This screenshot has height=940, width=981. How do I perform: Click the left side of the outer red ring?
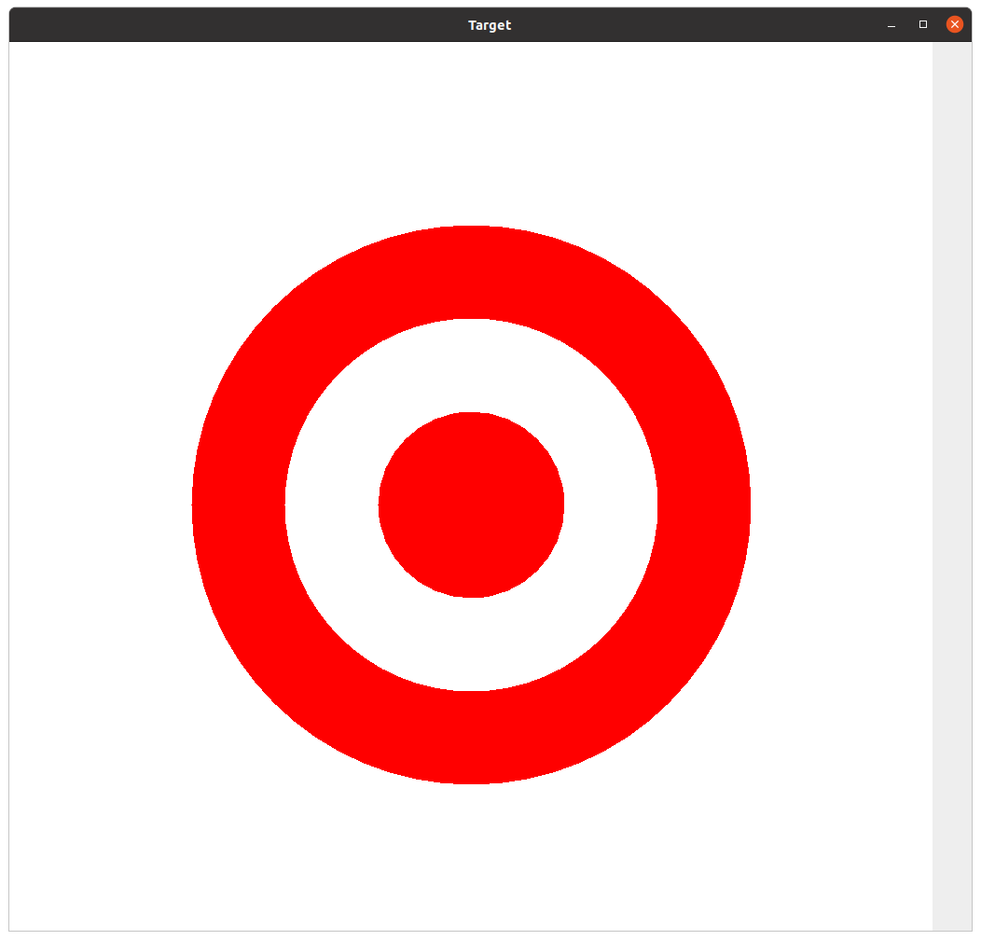coord(239,505)
